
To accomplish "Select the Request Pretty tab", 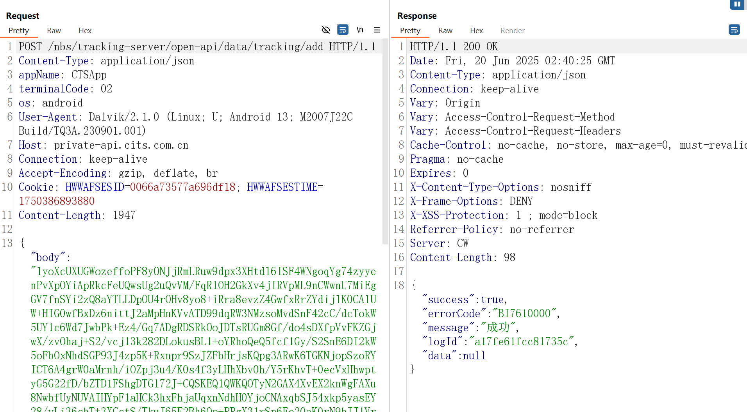I will pyautogui.click(x=19, y=31).
